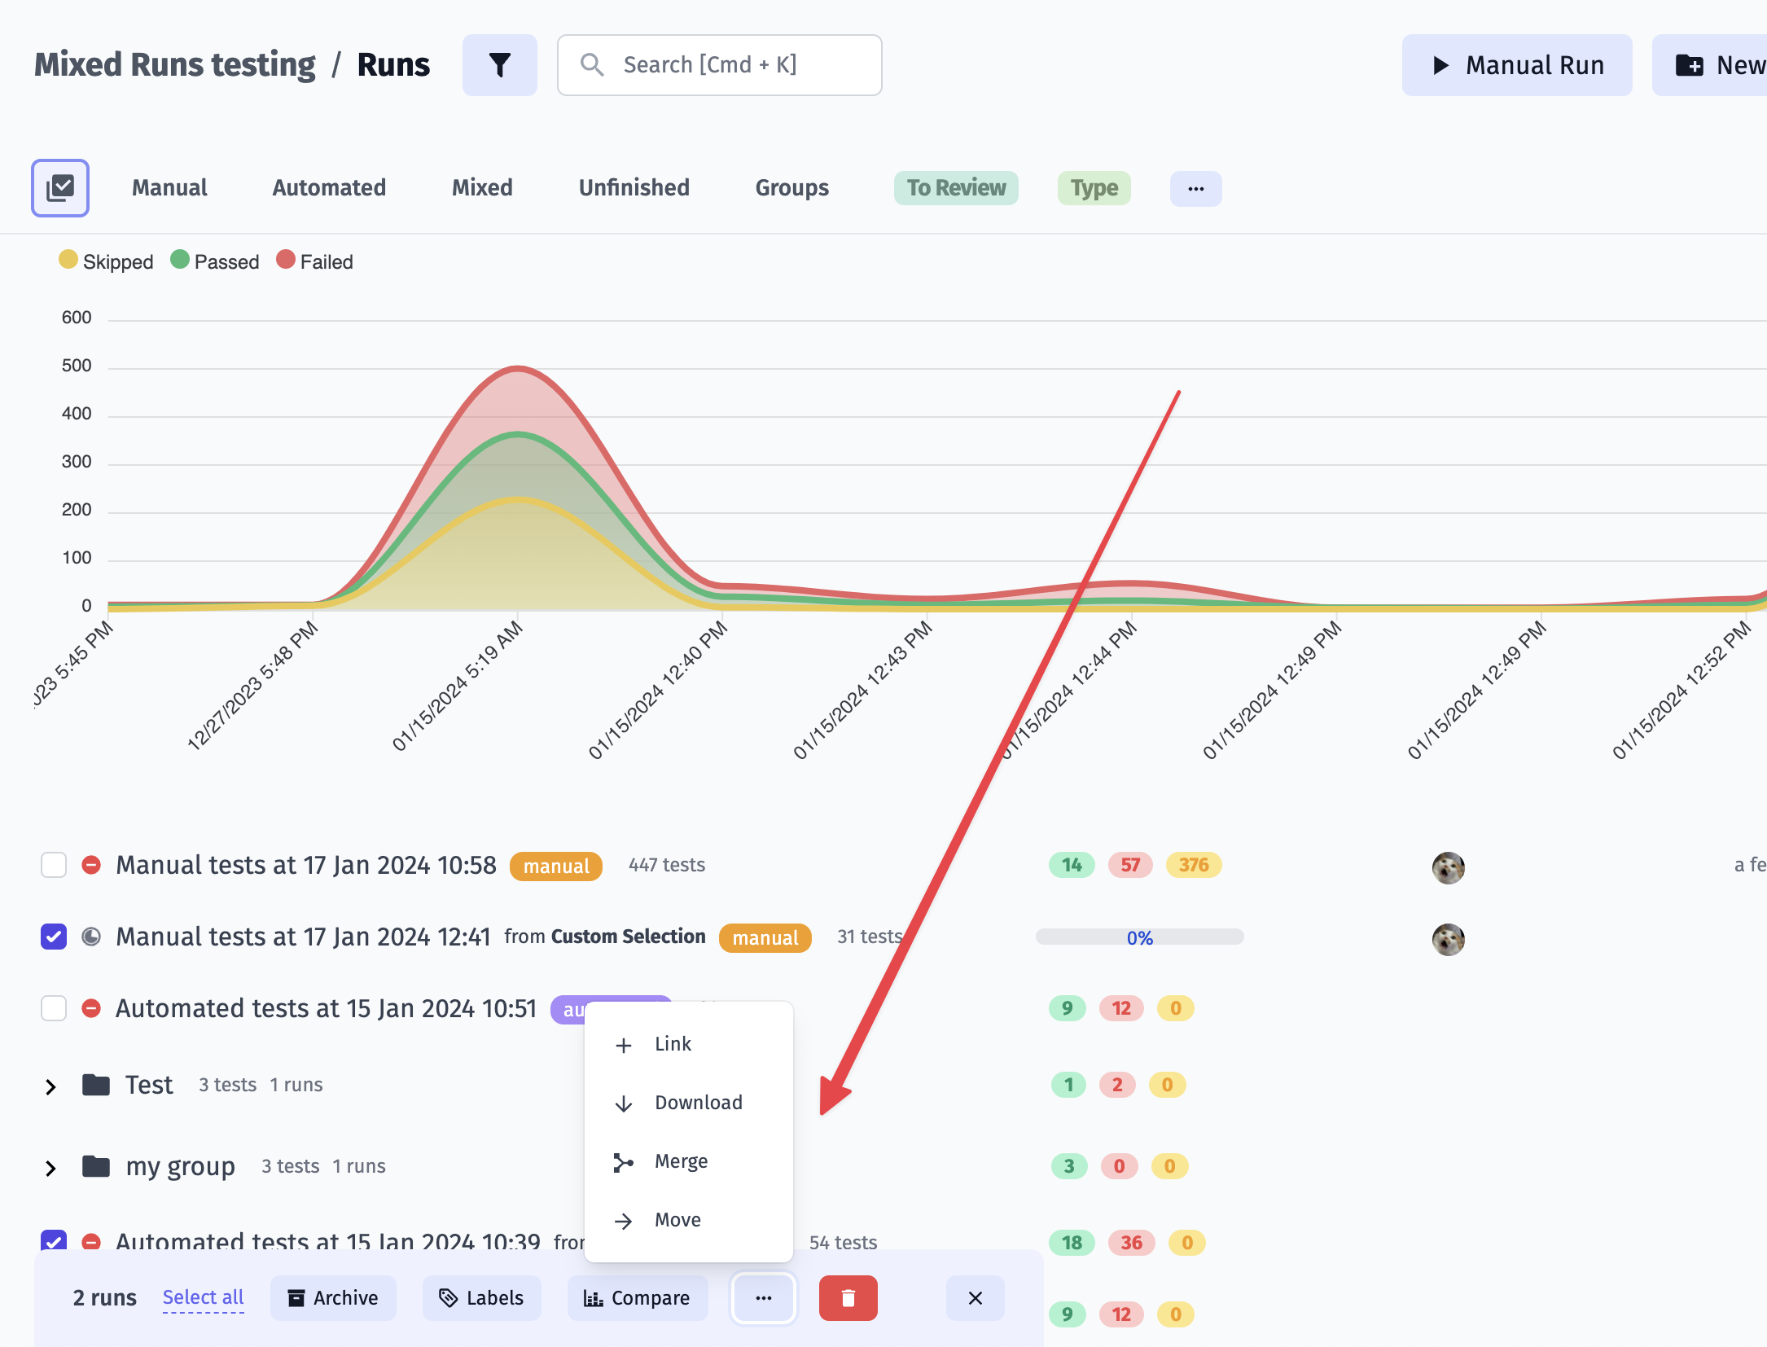This screenshot has width=1767, height=1347.
Task: Click the Test group folder icon
Action: (96, 1085)
